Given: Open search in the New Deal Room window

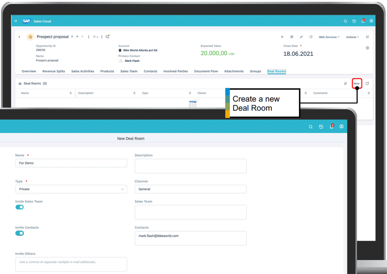Looking at the screenshot, I should click(x=311, y=127).
